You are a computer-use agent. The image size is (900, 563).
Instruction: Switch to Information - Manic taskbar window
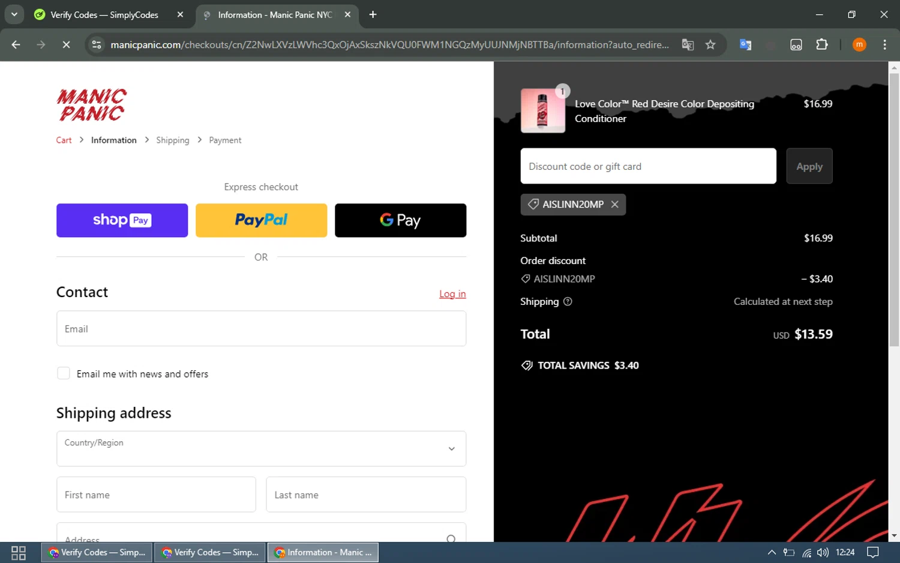coord(323,552)
